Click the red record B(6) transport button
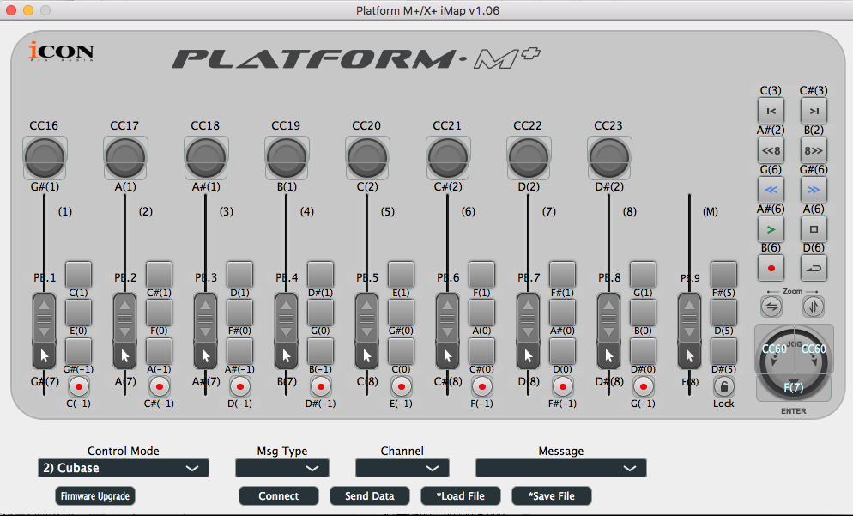This screenshot has height=516, width=853. click(x=771, y=268)
